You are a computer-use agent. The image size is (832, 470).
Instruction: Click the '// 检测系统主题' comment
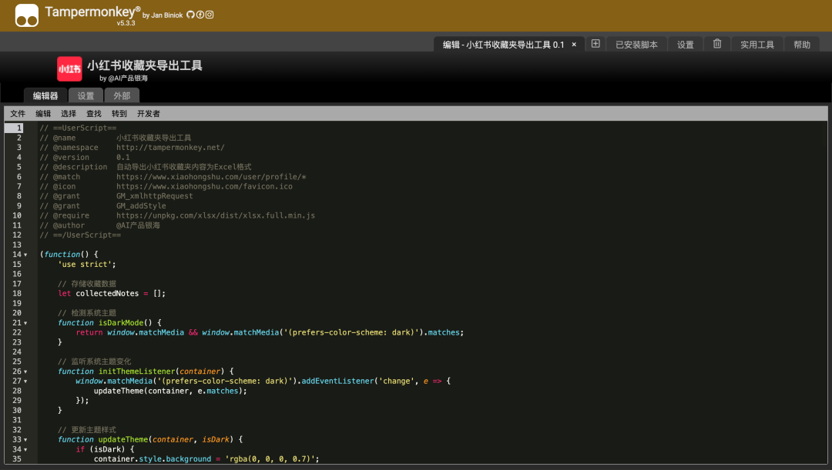pyautogui.click(x=87, y=313)
